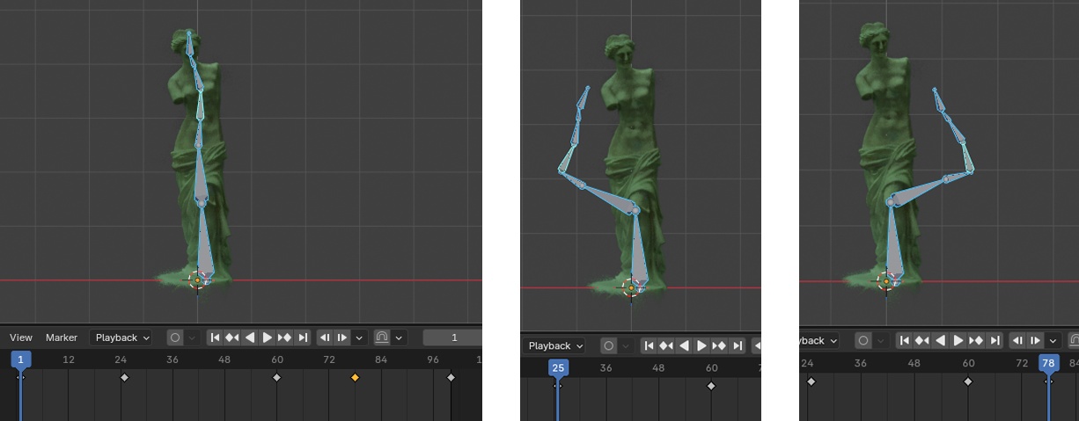The width and height of the screenshot is (1079, 421).
Task: Select the bent horizontal bone in frame 25 viewport
Action: click(x=607, y=198)
